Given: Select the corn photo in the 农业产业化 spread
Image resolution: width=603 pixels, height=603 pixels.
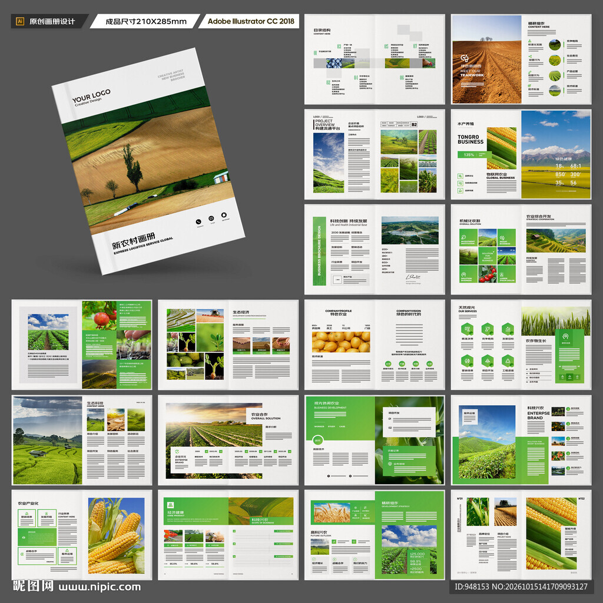Looking at the screenshot, I should click(116, 535).
